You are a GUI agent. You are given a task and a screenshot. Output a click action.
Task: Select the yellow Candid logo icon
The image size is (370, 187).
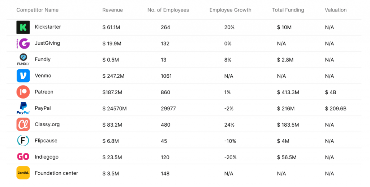23,173
